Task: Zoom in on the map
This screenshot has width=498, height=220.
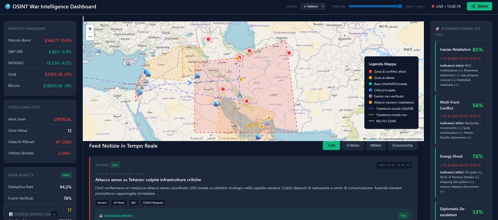Action: pos(90,29)
